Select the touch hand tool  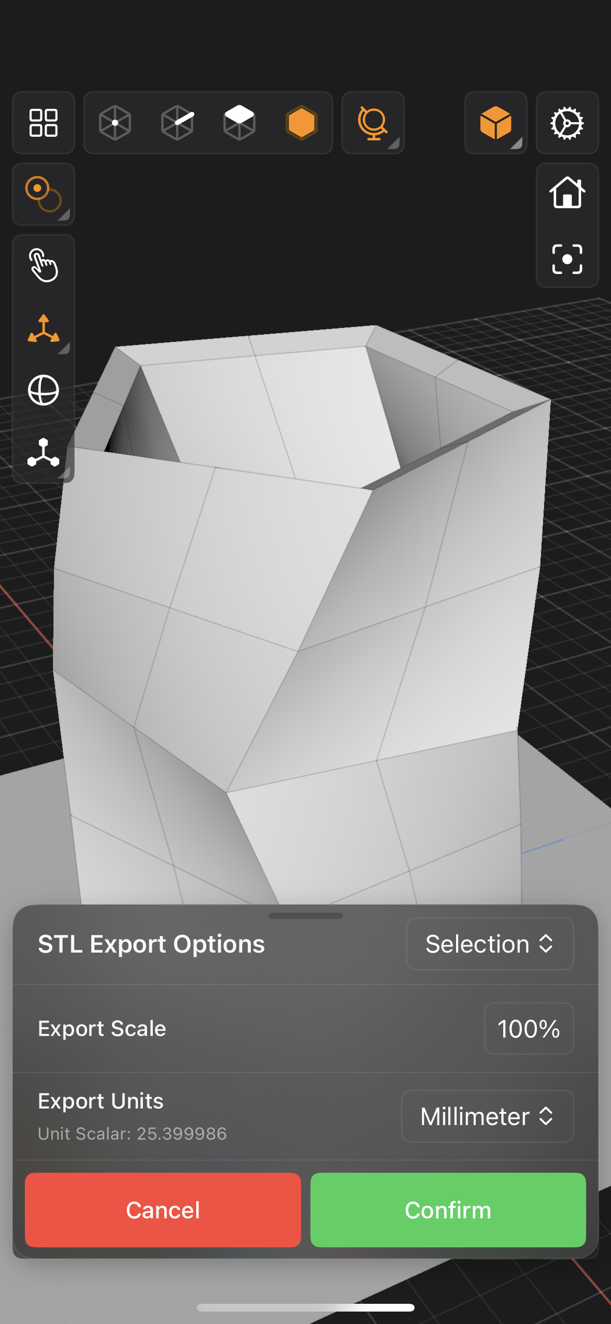tap(44, 265)
